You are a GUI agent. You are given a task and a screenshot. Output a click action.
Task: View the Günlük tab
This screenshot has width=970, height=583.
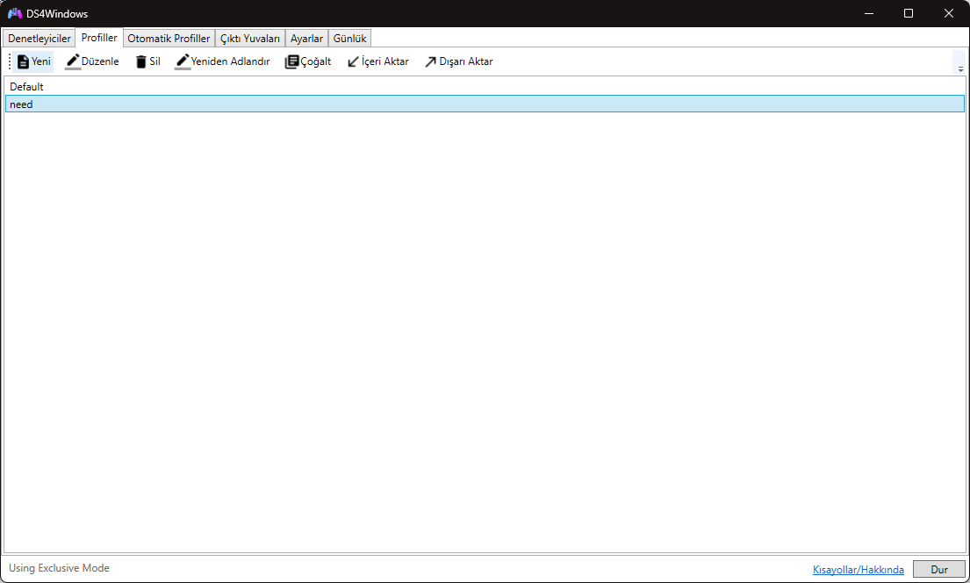(349, 39)
